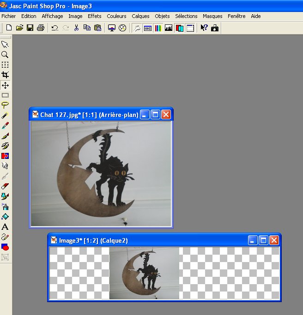Open the Image menu

click(75, 16)
